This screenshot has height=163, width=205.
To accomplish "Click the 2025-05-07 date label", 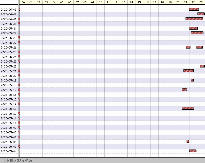I will point(9,137).
